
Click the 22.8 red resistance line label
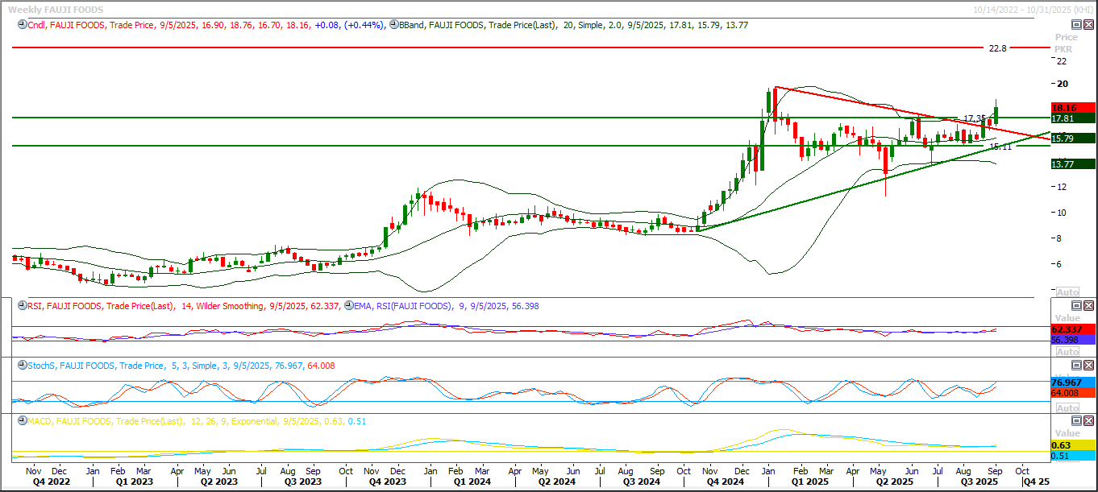[x=997, y=48]
